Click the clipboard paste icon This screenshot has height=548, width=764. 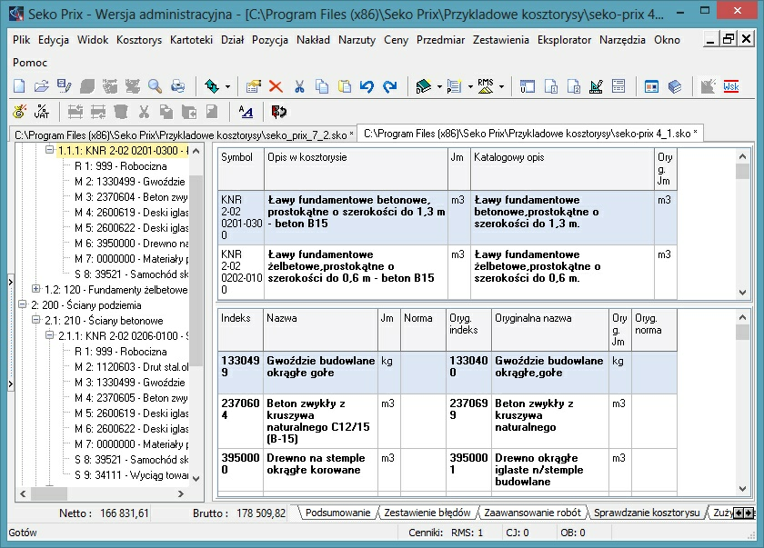pos(345,86)
